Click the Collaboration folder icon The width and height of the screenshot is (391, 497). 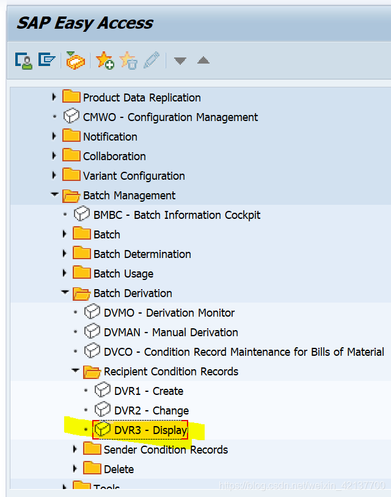tap(71, 155)
